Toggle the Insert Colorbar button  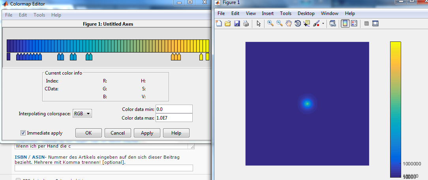pos(345,24)
